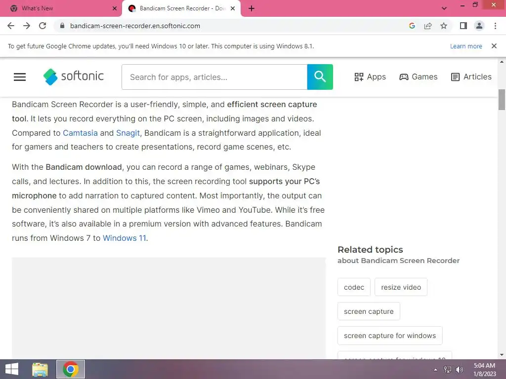Open the Chrome profile avatar

coord(479,26)
